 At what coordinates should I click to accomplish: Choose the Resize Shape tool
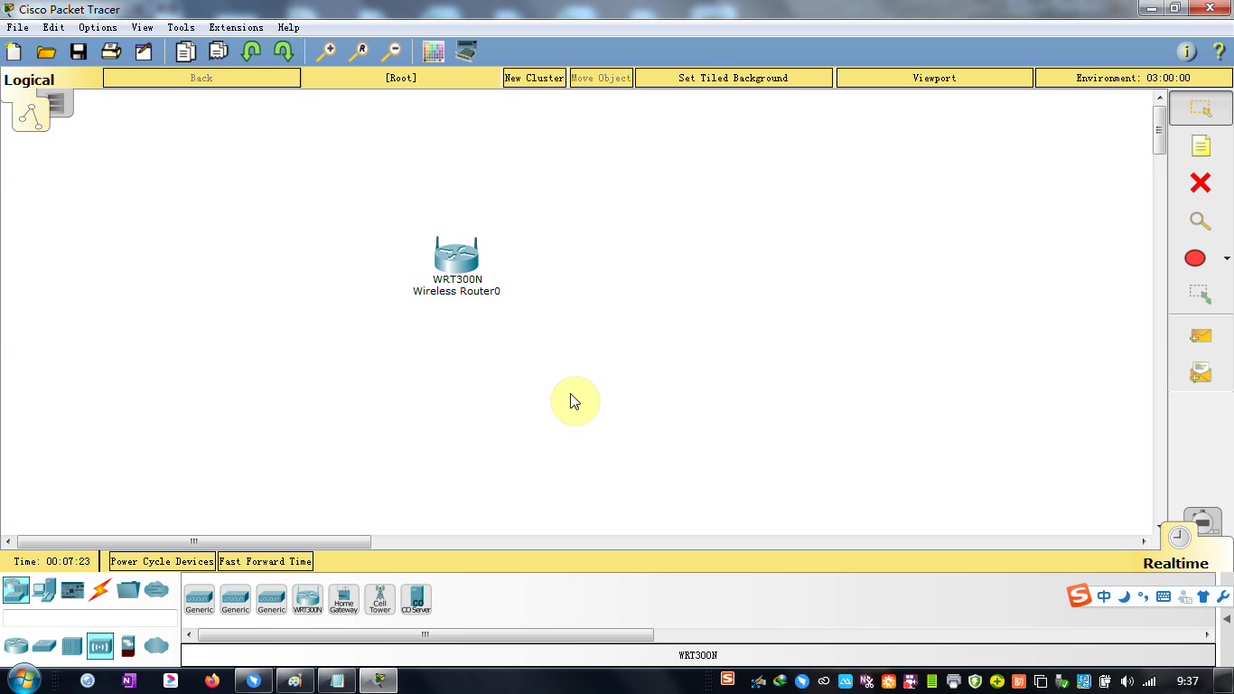[1201, 294]
